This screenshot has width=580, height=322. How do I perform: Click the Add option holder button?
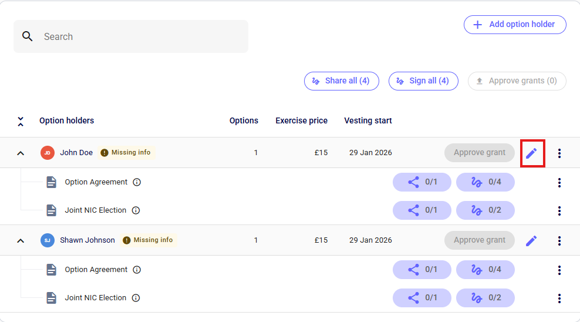coord(514,25)
